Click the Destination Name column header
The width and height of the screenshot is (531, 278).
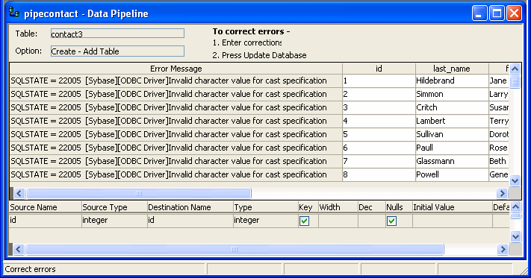[190, 207]
